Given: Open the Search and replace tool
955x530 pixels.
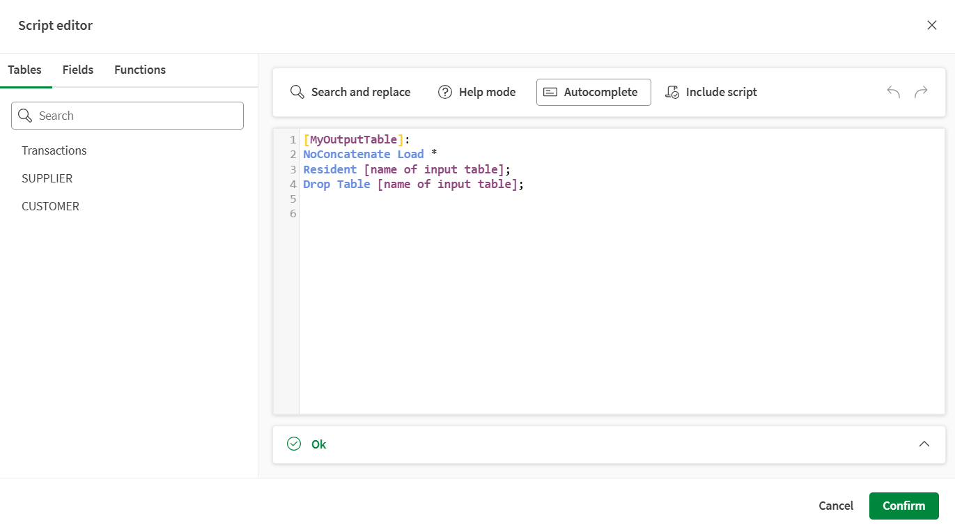Looking at the screenshot, I should 350,91.
